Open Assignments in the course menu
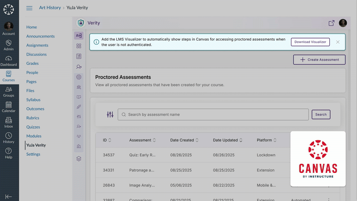The height and width of the screenshot is (201, 357). (37, 46)
